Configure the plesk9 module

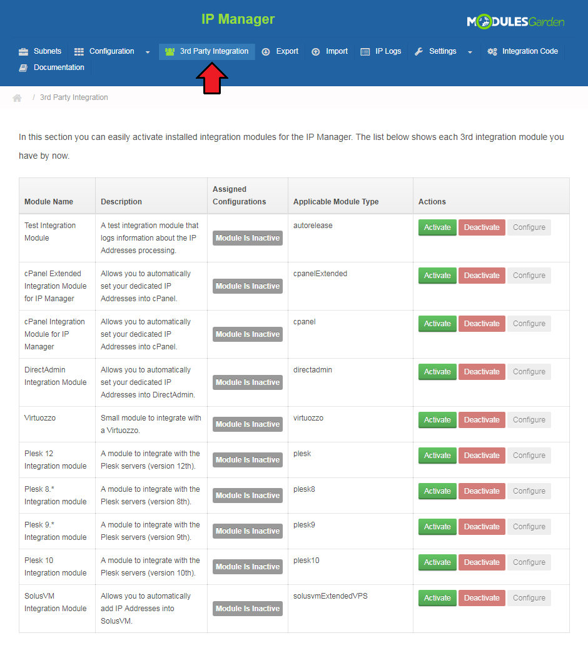[x=529, y=527]
